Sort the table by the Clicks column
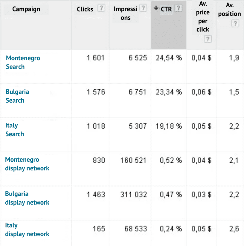244x246 pixels. (x=85, y=9)
